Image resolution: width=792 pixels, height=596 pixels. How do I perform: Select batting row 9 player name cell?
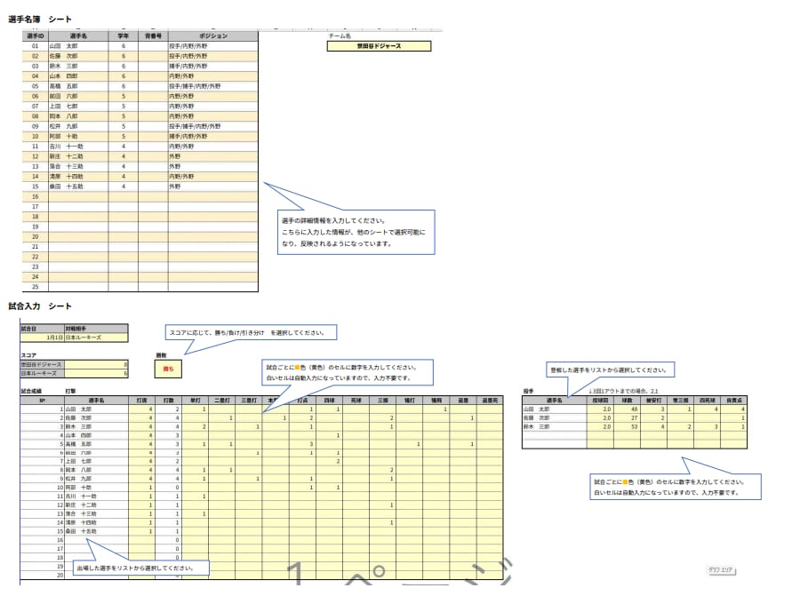tap(96, 479)
